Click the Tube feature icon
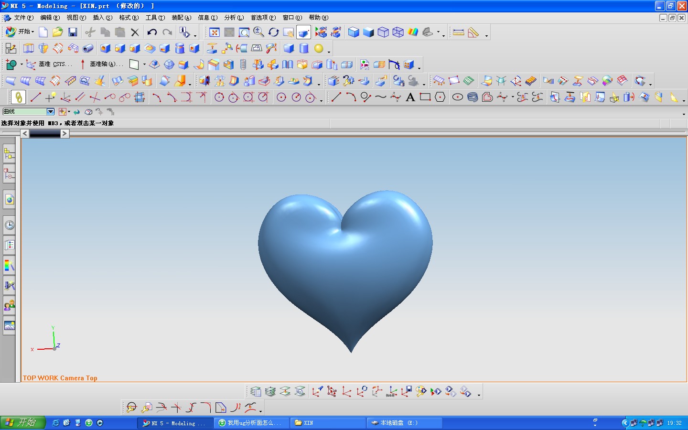This screenshot has height=430, width=688. point(88,48)
